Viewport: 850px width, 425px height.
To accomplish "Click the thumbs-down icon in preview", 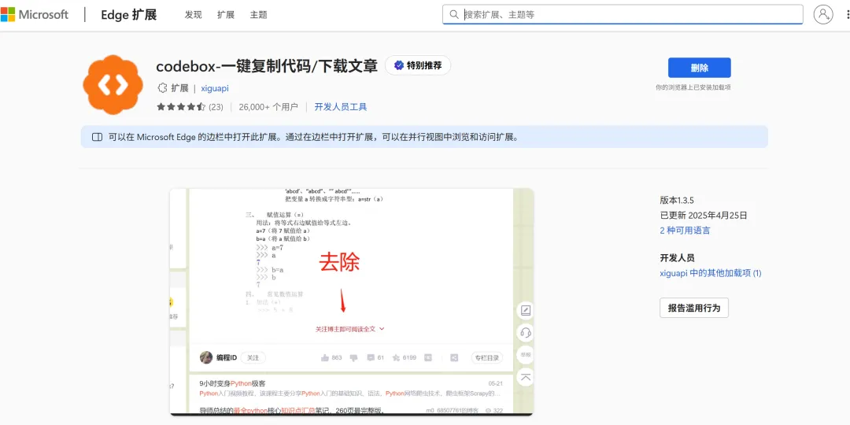I will (353, 358).
